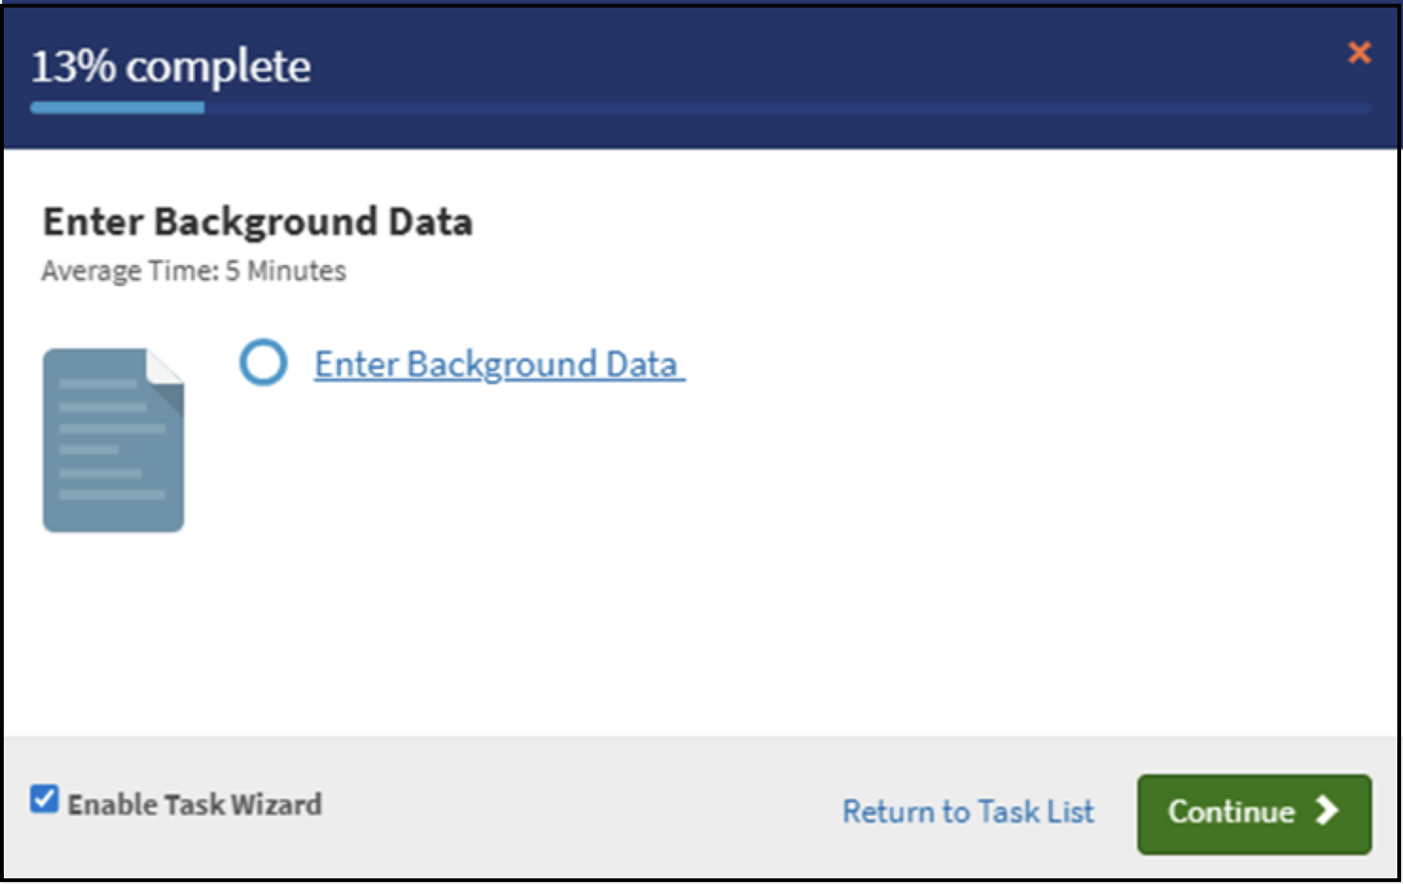Select the empty circle status indicator
The image size is (1403, 884).
pos(263,362)
